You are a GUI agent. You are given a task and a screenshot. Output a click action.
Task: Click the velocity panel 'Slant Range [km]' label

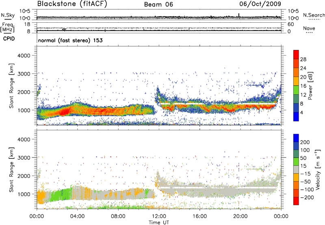tap(11, 170)
